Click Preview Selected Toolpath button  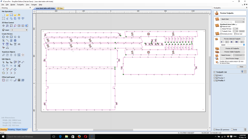pos(232,39)
